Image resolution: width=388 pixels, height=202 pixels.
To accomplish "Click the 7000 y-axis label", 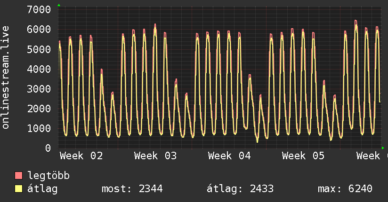I will pos(39,10).
